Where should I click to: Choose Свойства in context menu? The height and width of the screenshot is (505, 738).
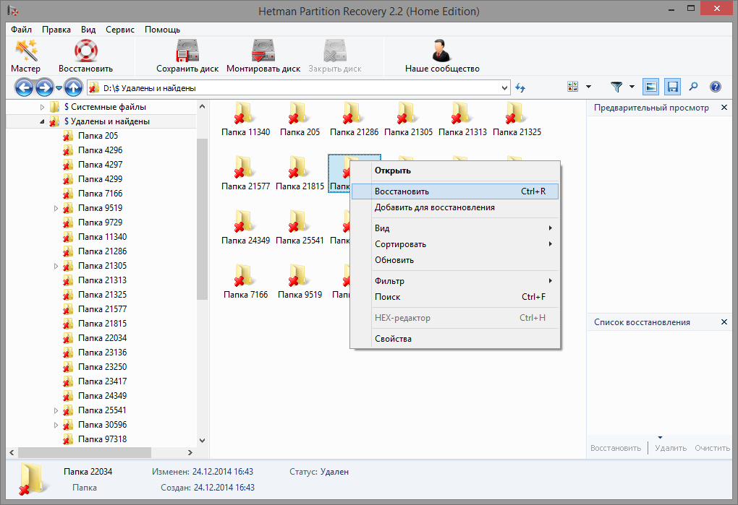pos(455,339)
